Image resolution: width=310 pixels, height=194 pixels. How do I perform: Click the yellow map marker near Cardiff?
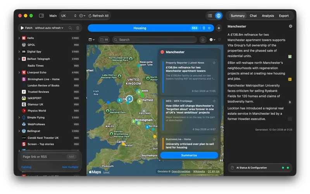click(x=123, y=144)
